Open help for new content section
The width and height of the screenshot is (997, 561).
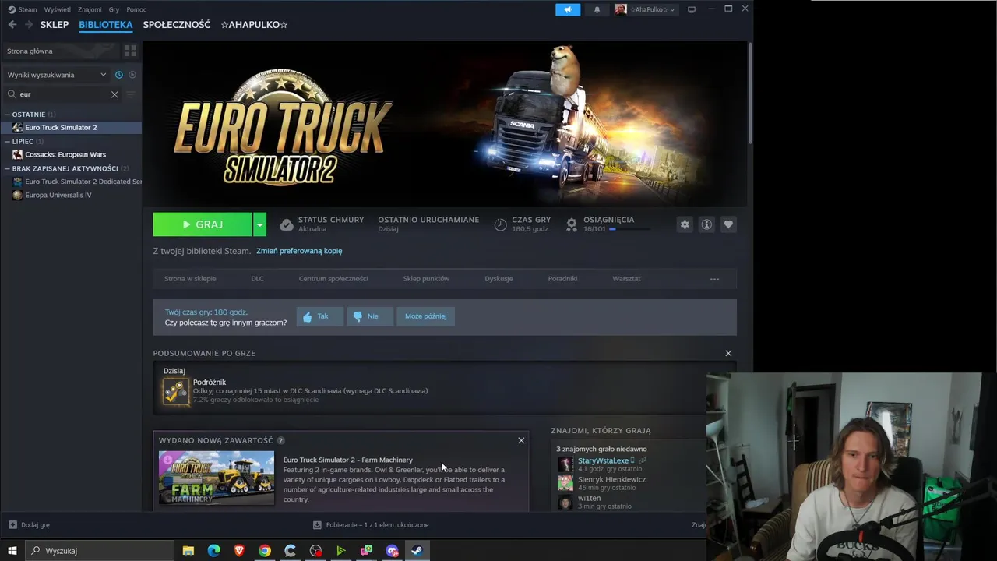[x=280, y=440]
